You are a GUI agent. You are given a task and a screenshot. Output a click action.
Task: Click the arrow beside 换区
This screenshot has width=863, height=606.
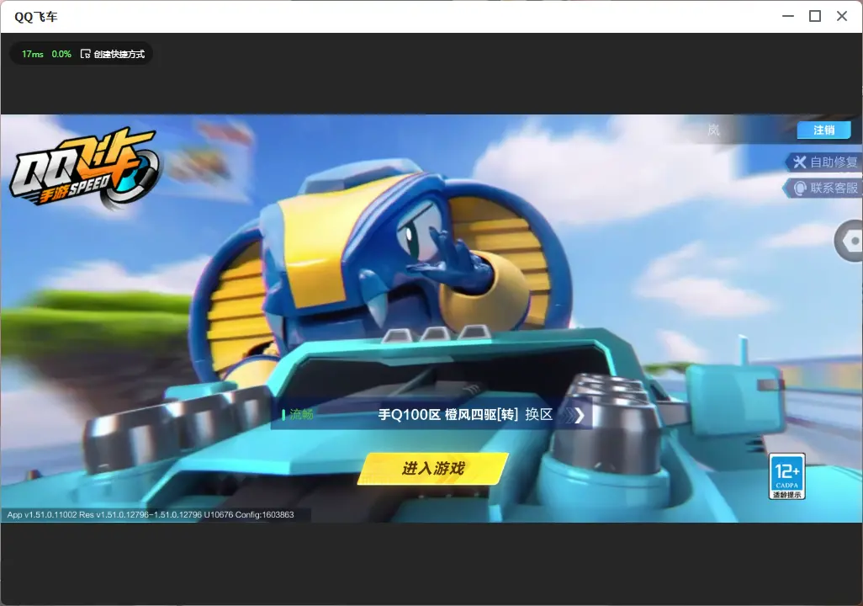click(575, 415)
